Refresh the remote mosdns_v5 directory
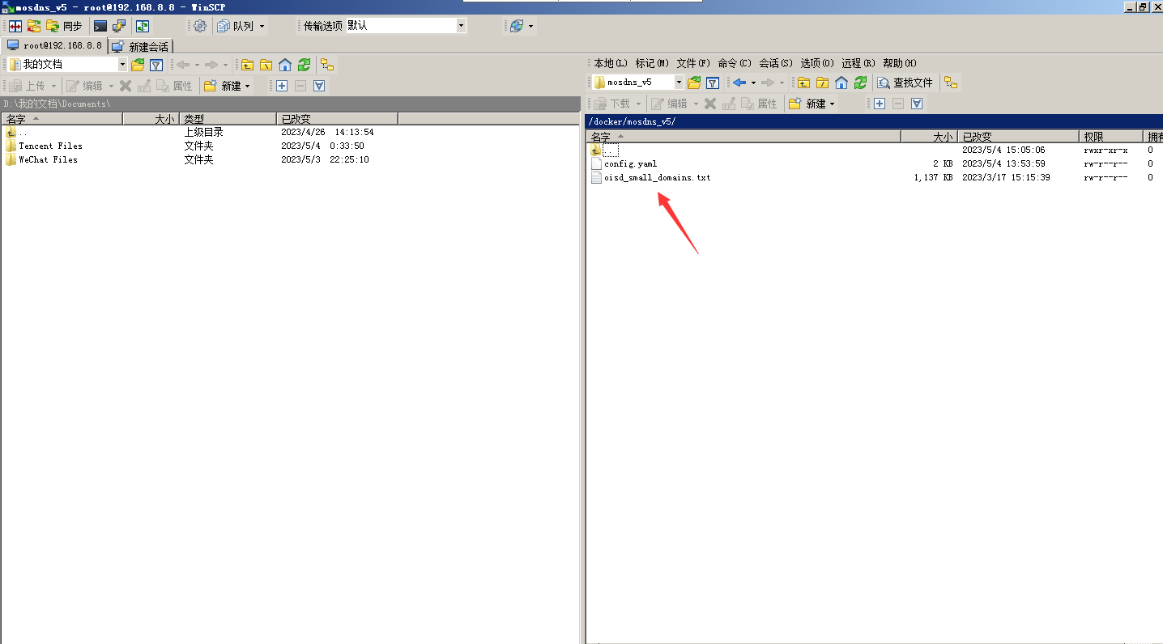This screenshot has width=1163, height=644. [860, 83]
